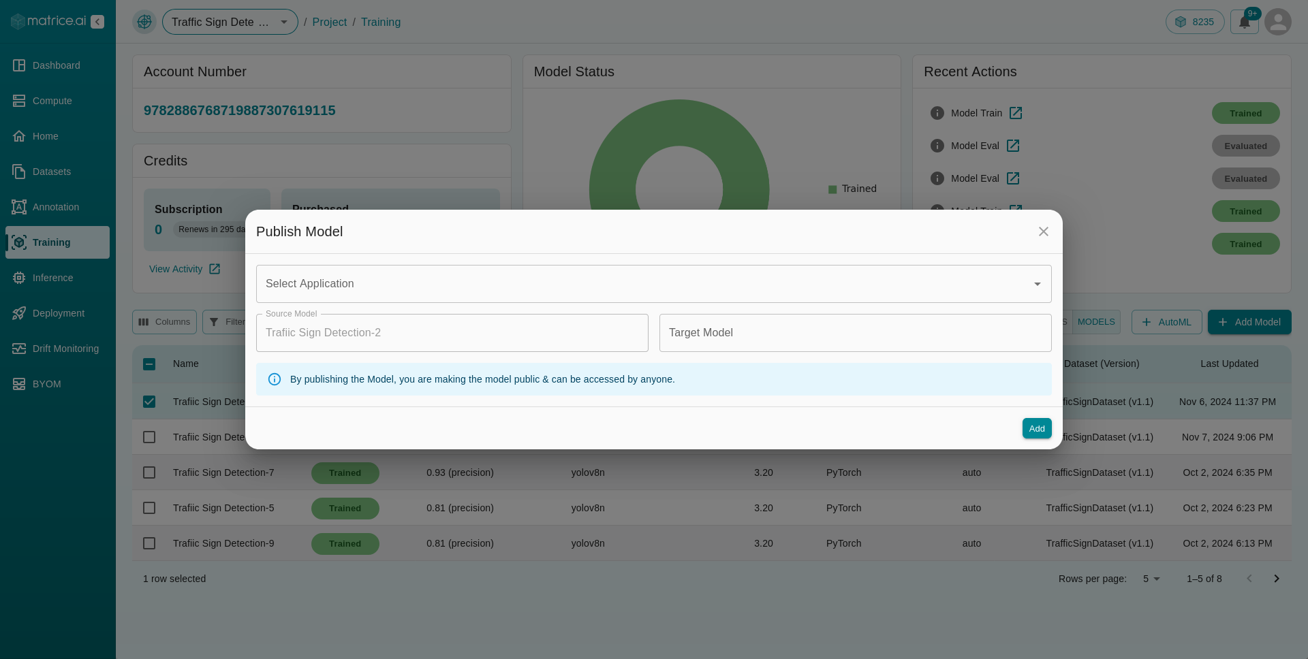The image size is (1308, 659).
Task: Uncheck the first selected model row checkbox
Action: pos(149,402)
